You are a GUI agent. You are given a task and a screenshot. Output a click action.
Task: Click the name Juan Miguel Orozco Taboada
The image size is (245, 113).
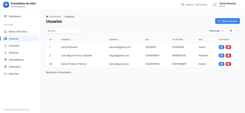(x=76, y=56)
